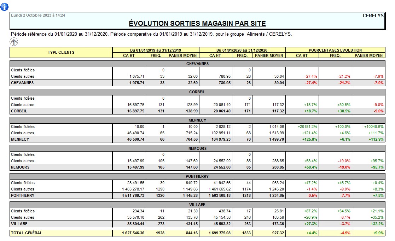
Task: Click the TYPE CLIENTS column header
Action: (x=61, y=52)
